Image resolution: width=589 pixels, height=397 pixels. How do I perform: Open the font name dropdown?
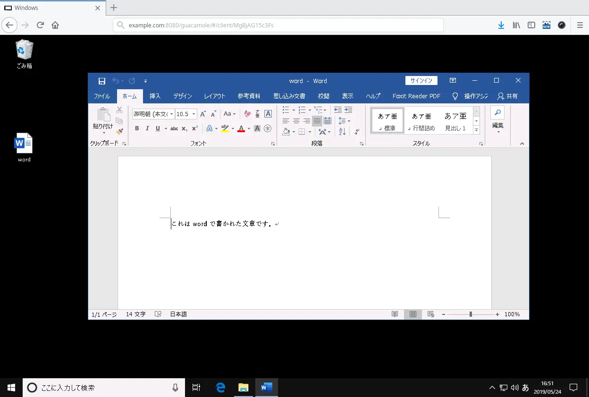(172, 114)
